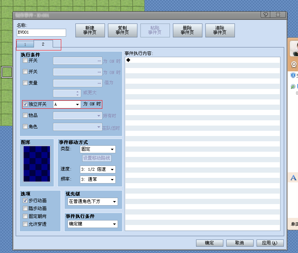Open switch selector for second 开关 field
Screen dimensions: 298x253
pyautogui.click(x=99, y=72)
